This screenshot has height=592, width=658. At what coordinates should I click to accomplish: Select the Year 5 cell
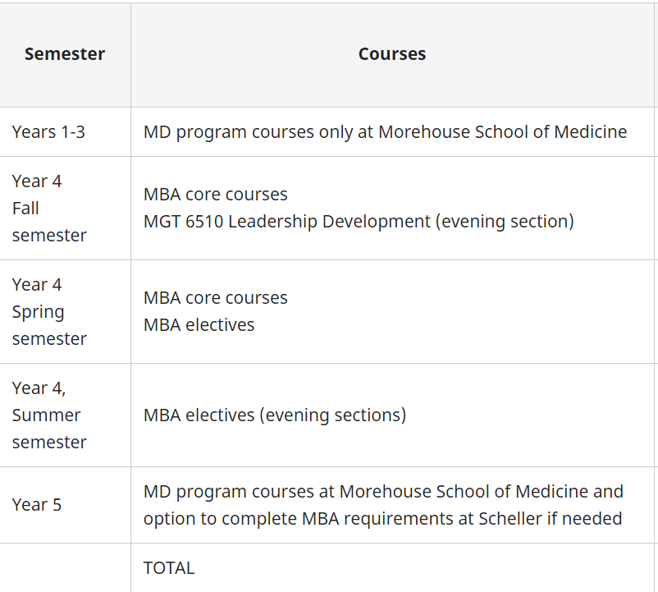click(x=37, y=504)
